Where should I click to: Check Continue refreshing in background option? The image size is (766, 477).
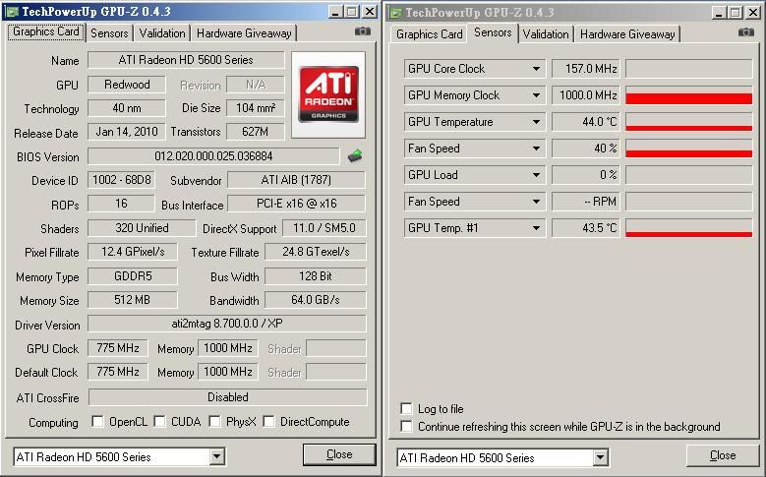407,427
